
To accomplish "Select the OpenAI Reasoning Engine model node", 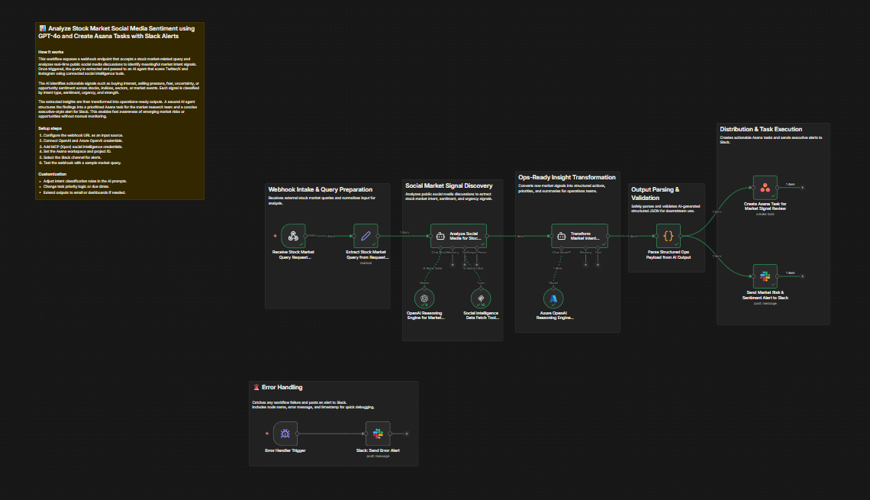I will [x=425, y=298].
